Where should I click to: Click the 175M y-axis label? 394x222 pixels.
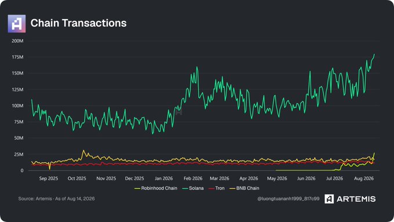[x=17, y=57]
